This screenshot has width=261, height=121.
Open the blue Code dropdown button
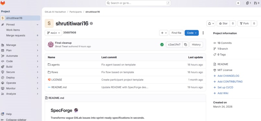192,33
